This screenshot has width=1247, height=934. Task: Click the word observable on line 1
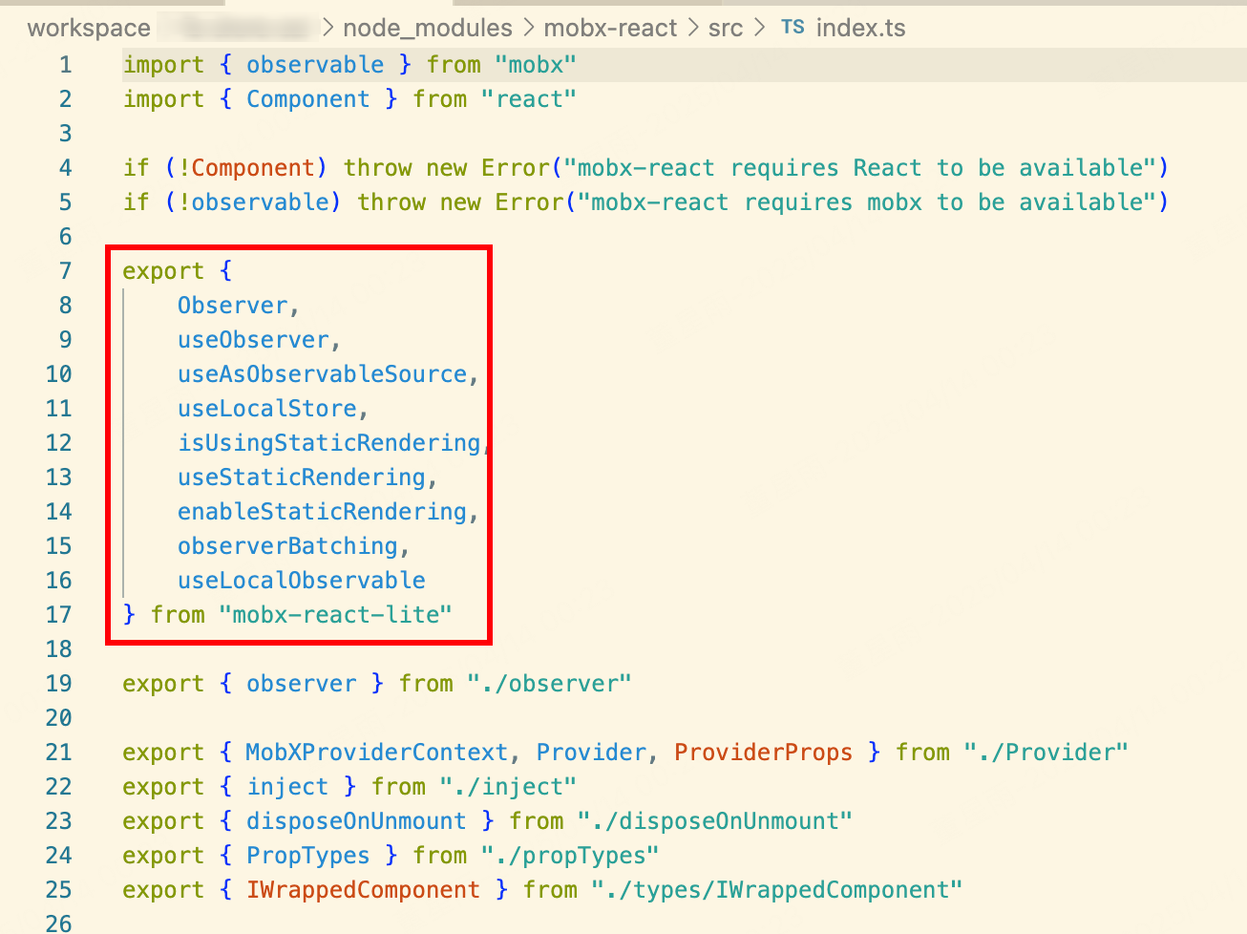coord(315,65)
